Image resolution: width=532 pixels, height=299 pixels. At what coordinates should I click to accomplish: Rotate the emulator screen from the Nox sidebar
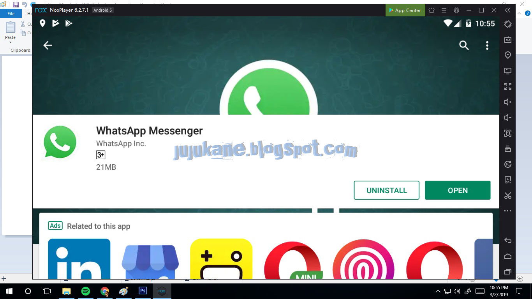coord(508,24)
